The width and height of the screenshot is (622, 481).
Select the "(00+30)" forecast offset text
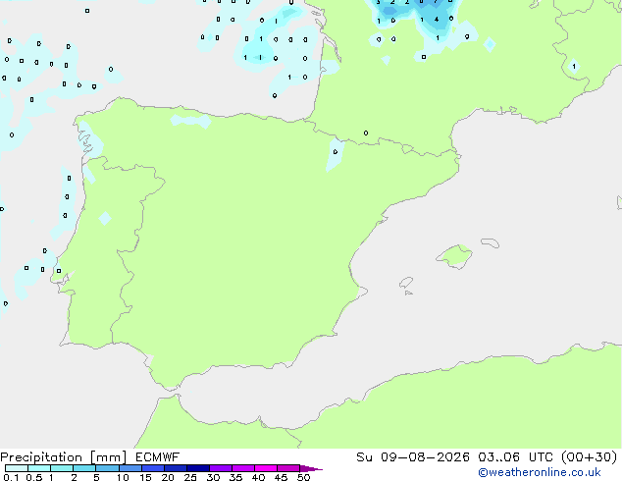coord(590,457)
